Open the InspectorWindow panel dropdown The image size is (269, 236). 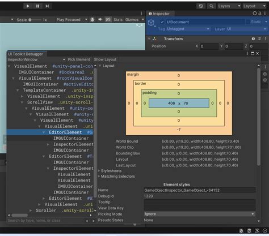tap(36, 59)
